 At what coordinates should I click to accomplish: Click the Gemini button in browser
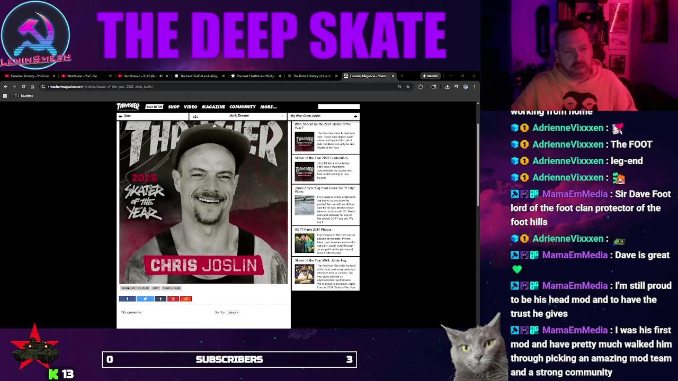[x=430, y=76]
